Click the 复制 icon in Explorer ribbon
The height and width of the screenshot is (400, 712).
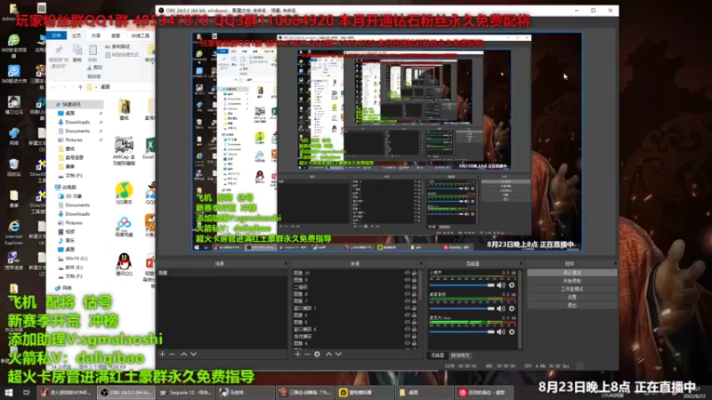click(77, 50)
